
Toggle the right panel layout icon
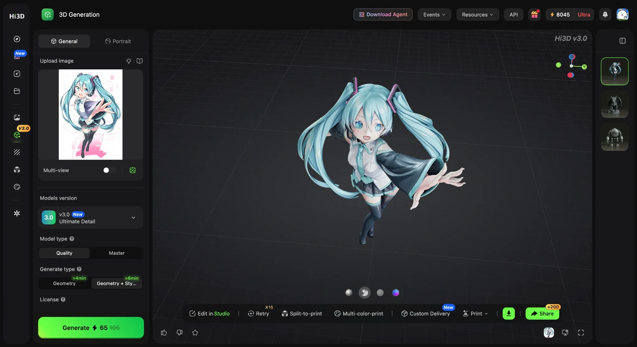(x=622, y=41)
